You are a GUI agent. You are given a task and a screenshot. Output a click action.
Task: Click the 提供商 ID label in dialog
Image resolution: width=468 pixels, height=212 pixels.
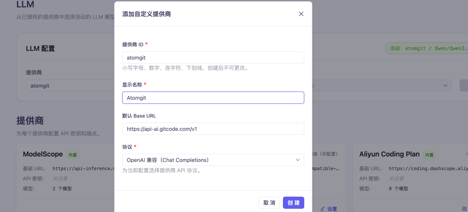133,44
